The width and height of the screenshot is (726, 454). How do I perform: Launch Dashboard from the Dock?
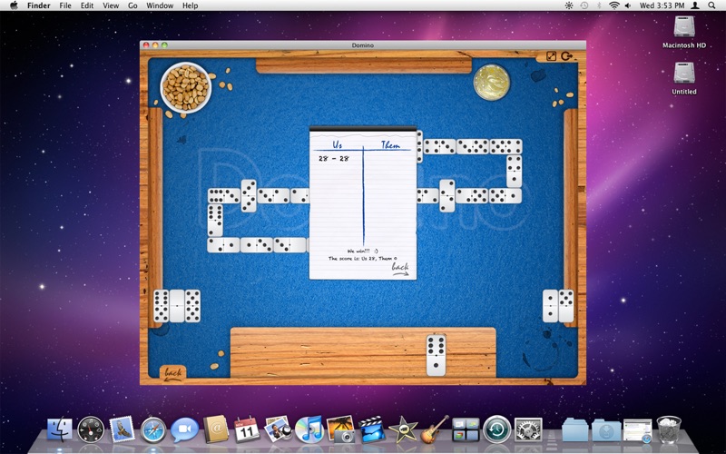tap(91, 429)
